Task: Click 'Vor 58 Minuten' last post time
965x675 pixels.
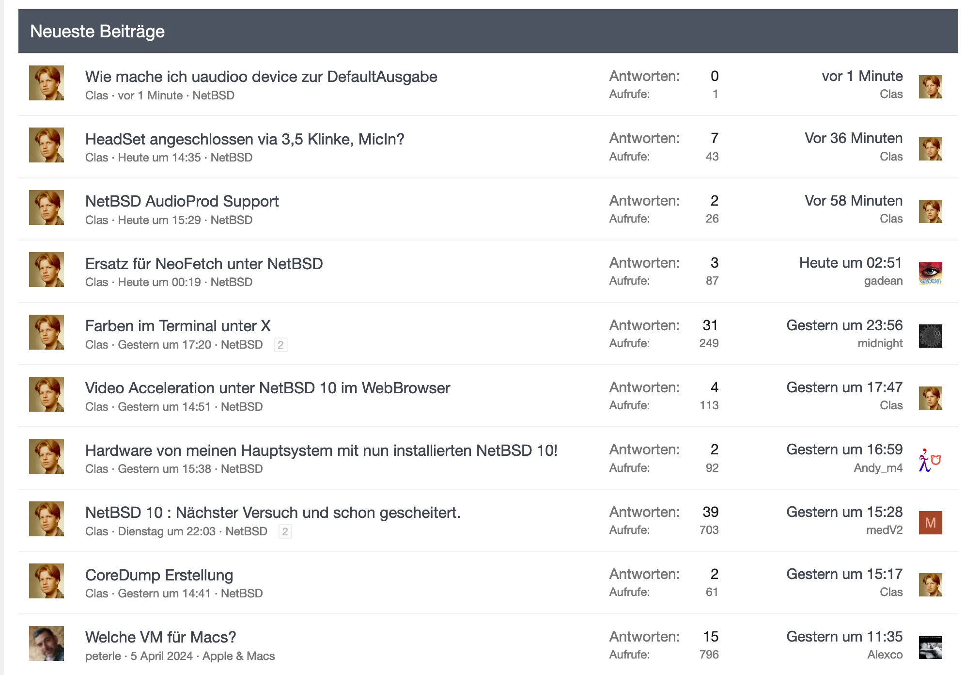Action: [854, 201]
